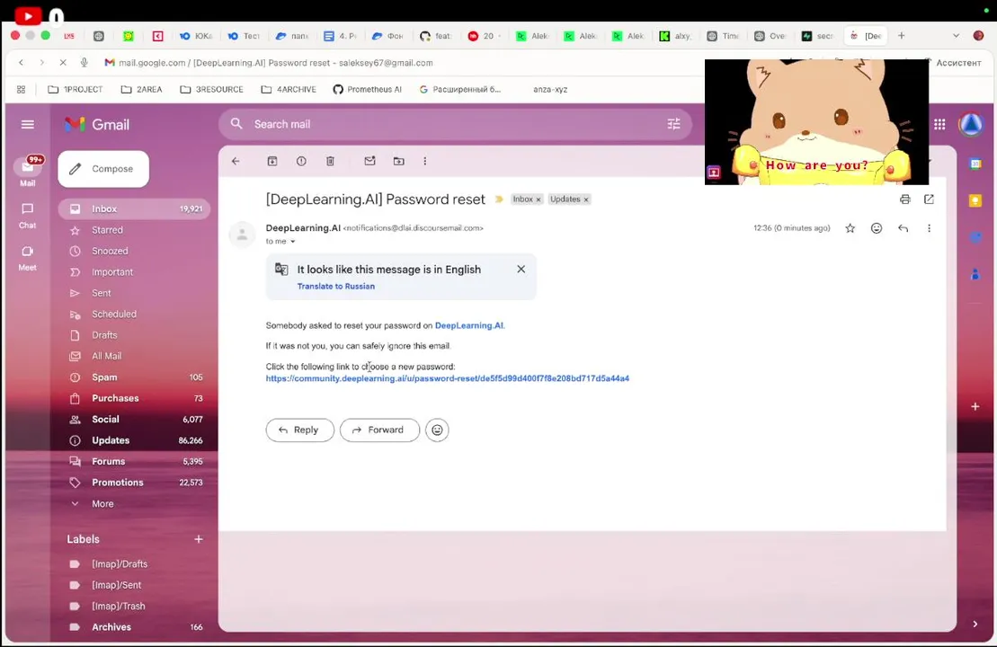The width and height of the screenshot is (997, 647).
Task: Open the message's three-dot more menu
Action: point(929,228)
